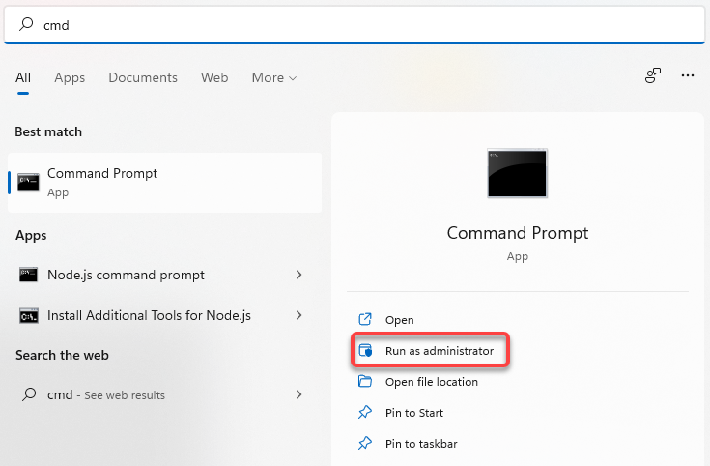Click the search feedback icon near top right
This screenshot has width=710, height=466.
tap(653, 75)
